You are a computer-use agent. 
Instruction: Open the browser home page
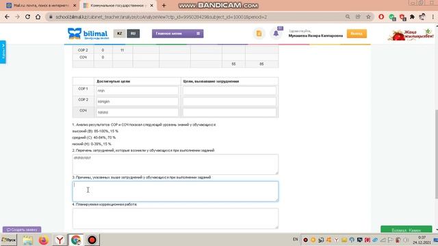pos(38,17)
